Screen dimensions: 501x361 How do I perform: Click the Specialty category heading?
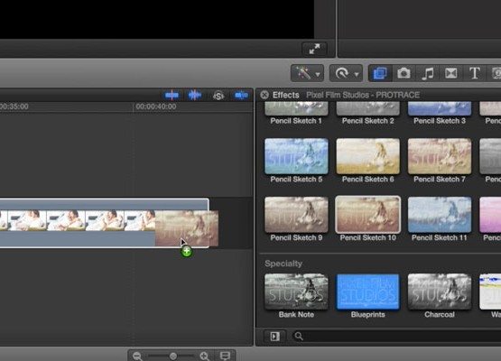283,264
